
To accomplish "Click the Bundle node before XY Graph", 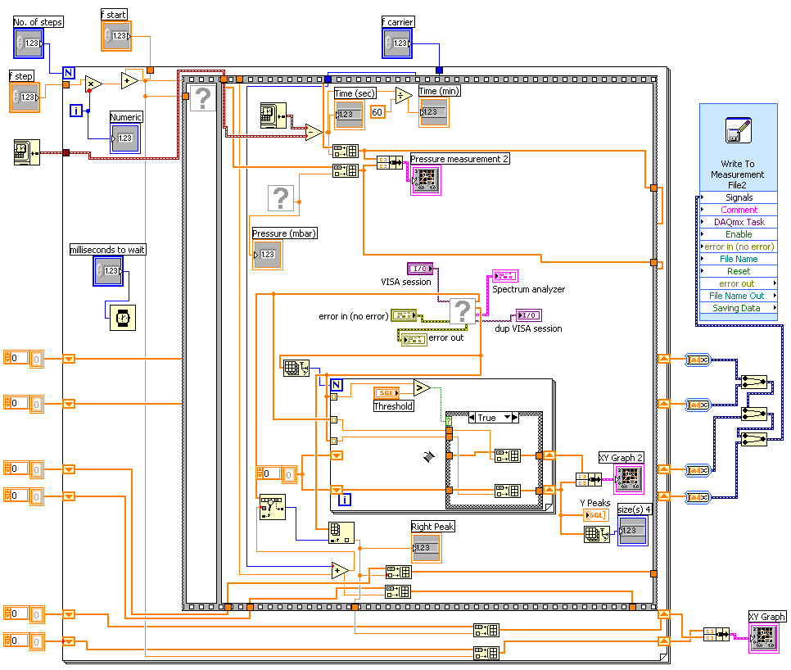I will pos(716,634).
